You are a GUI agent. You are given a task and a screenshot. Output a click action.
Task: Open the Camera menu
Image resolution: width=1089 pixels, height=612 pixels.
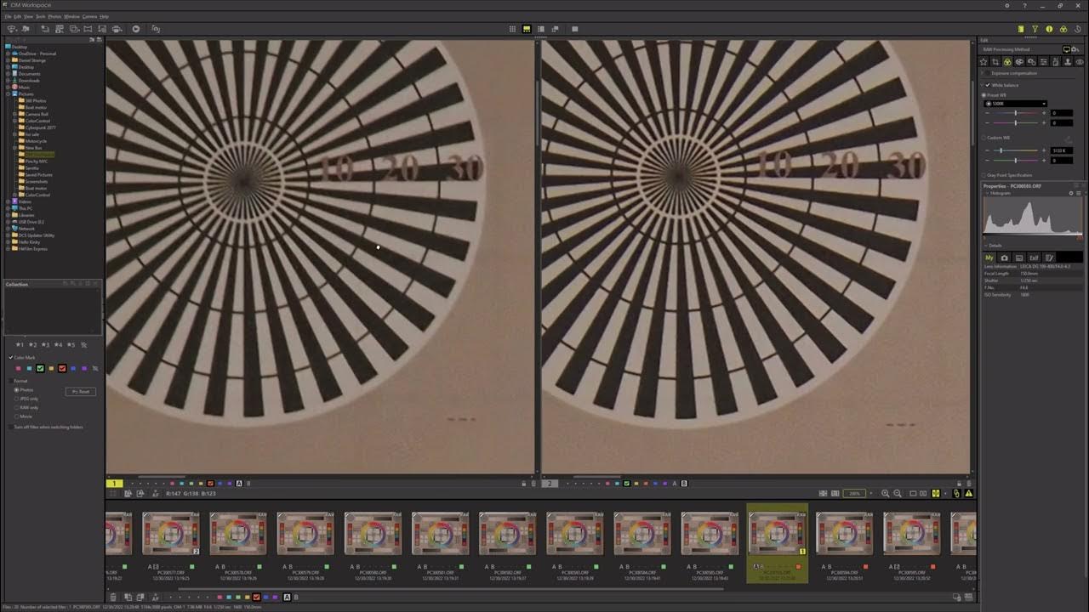coord(89,16)
